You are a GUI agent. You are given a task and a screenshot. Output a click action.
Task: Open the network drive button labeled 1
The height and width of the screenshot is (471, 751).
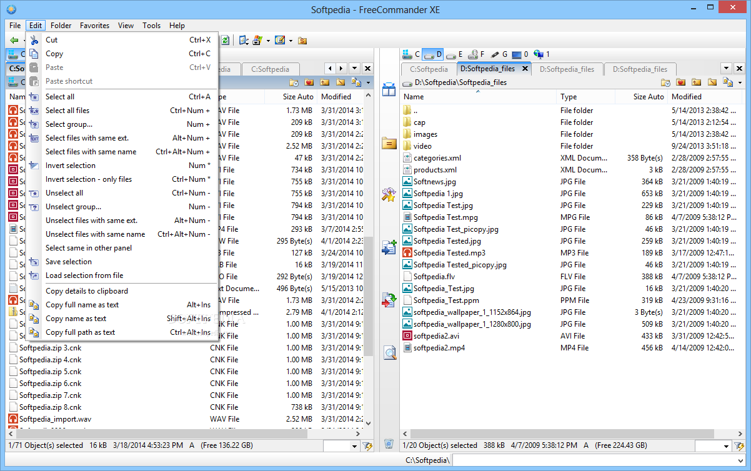tap(540, 54)
